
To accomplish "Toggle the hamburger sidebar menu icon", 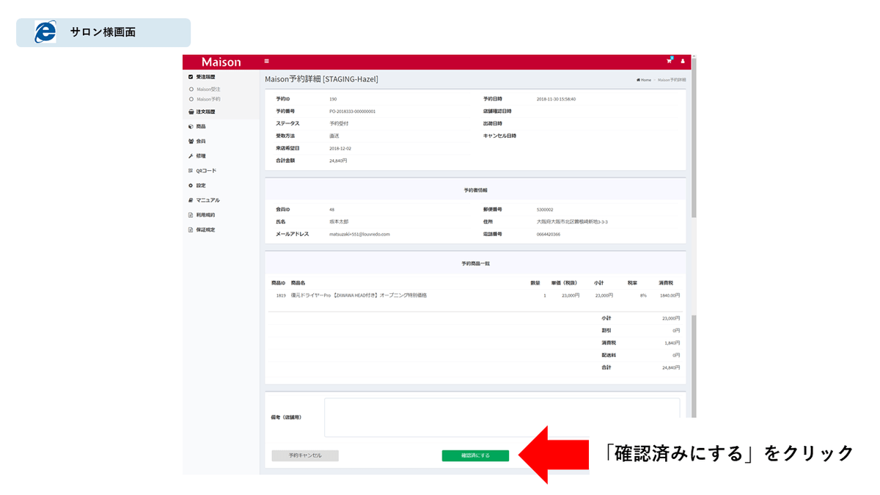I will tap(267, 61).
